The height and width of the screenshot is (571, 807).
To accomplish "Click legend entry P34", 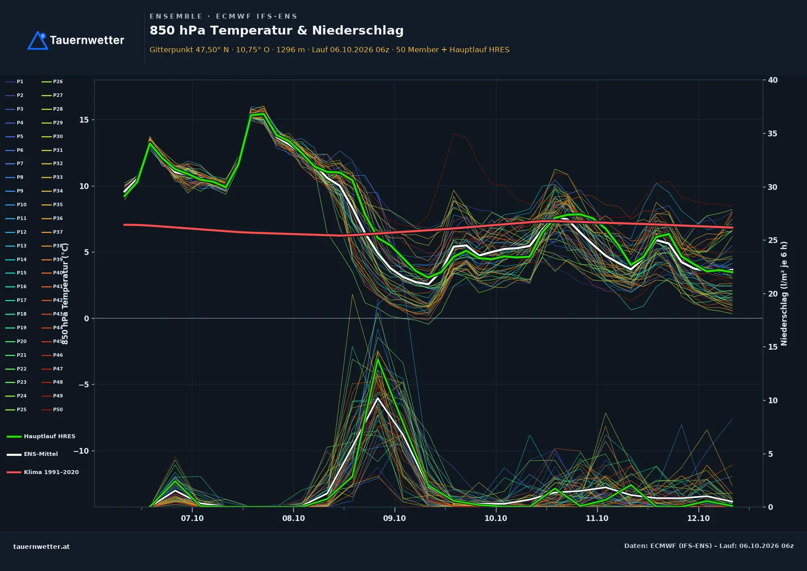I will (52, 191).
